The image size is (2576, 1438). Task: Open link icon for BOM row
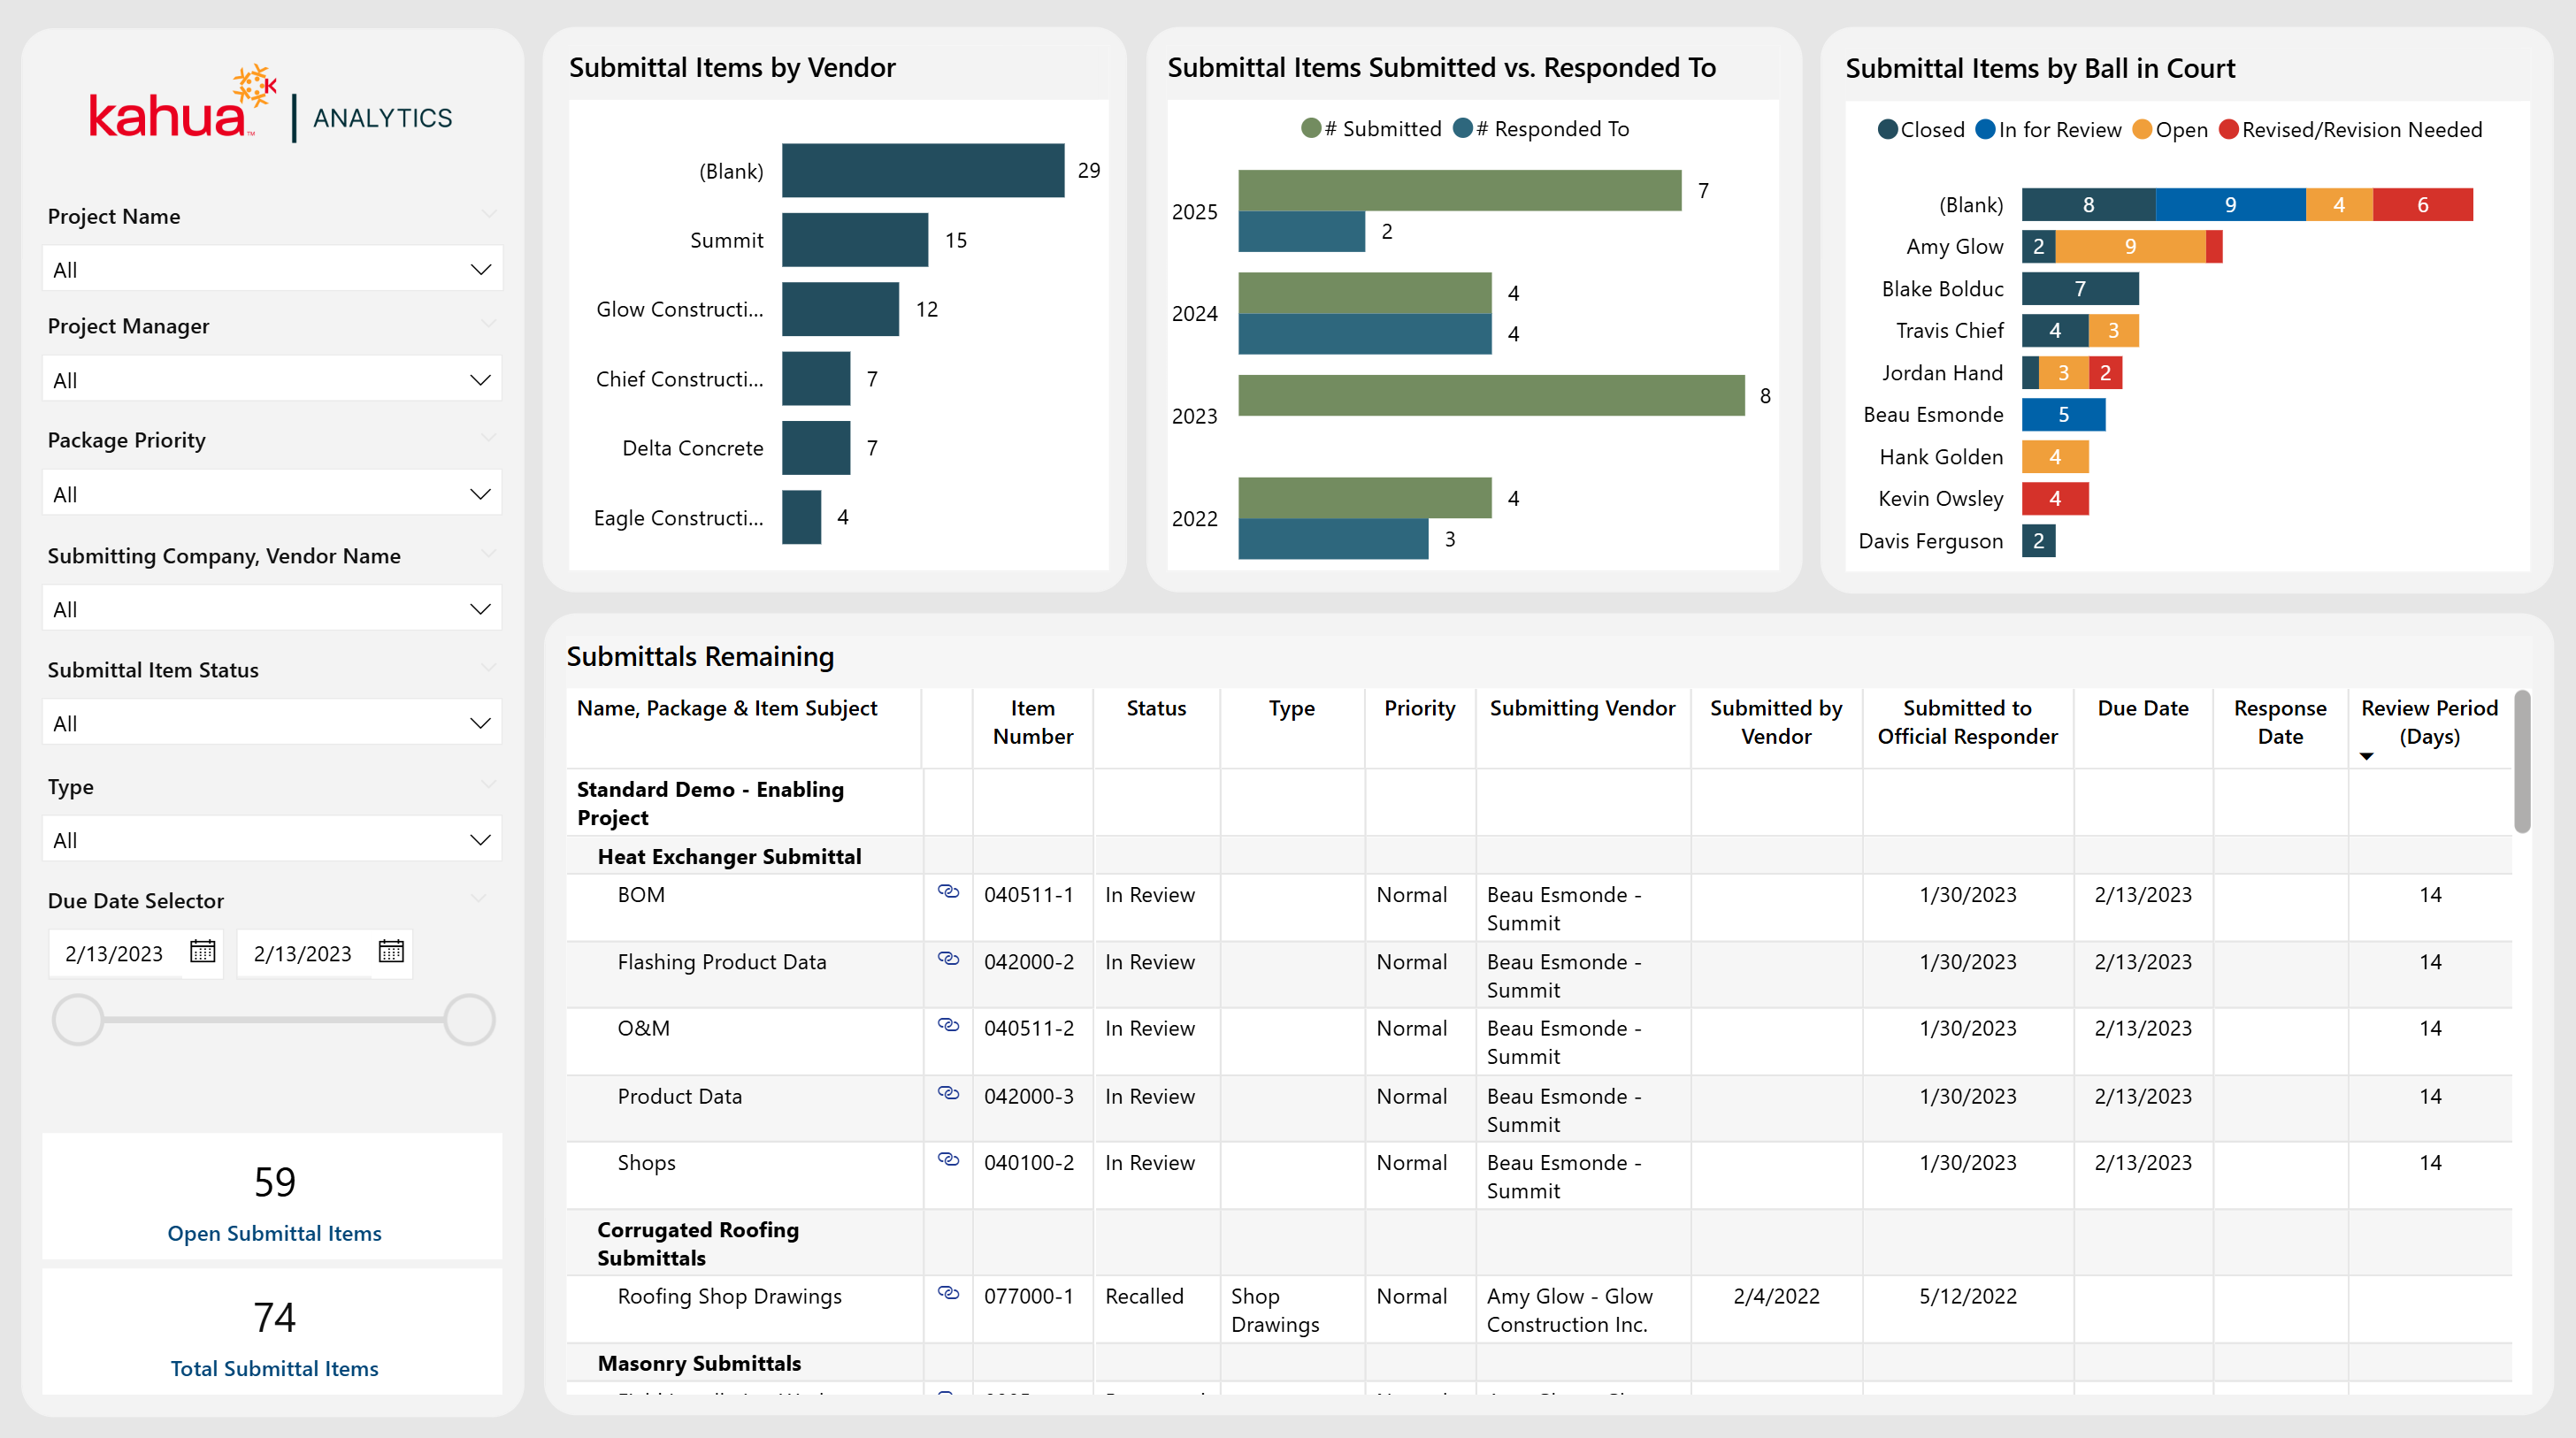tap(948, 892)
